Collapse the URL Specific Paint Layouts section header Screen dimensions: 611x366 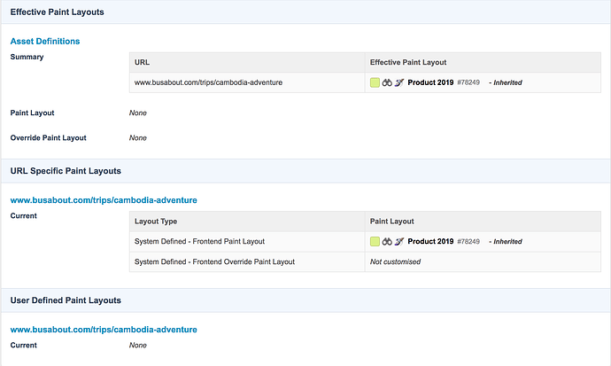pos(66,170)
